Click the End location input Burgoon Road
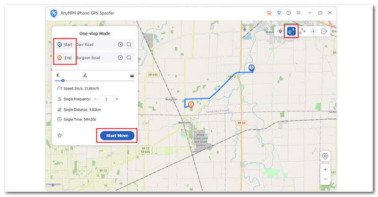This screenshot has width=378, height=197. [x=96, y=57]
